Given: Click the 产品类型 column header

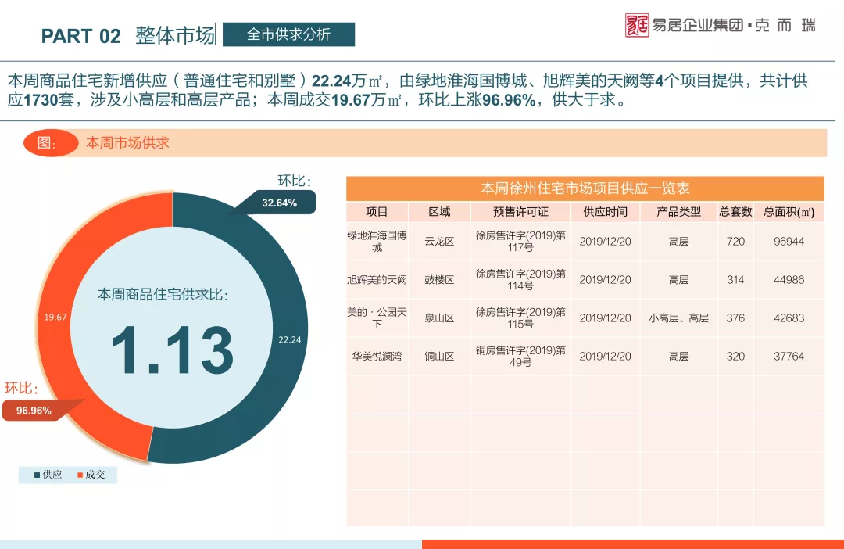Looking at the screenshot, I should click(678, 212).
